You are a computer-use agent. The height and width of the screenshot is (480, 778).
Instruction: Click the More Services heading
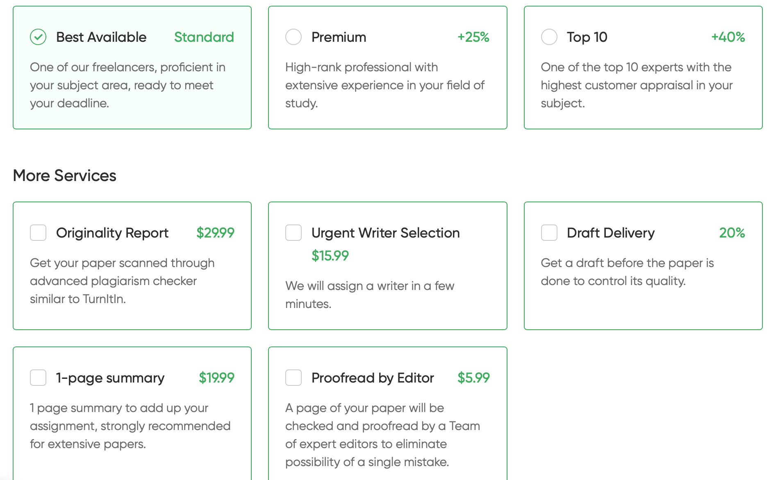(65, 176)
